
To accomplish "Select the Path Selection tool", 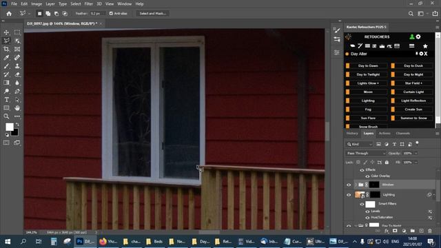I will tap(17, 99).
